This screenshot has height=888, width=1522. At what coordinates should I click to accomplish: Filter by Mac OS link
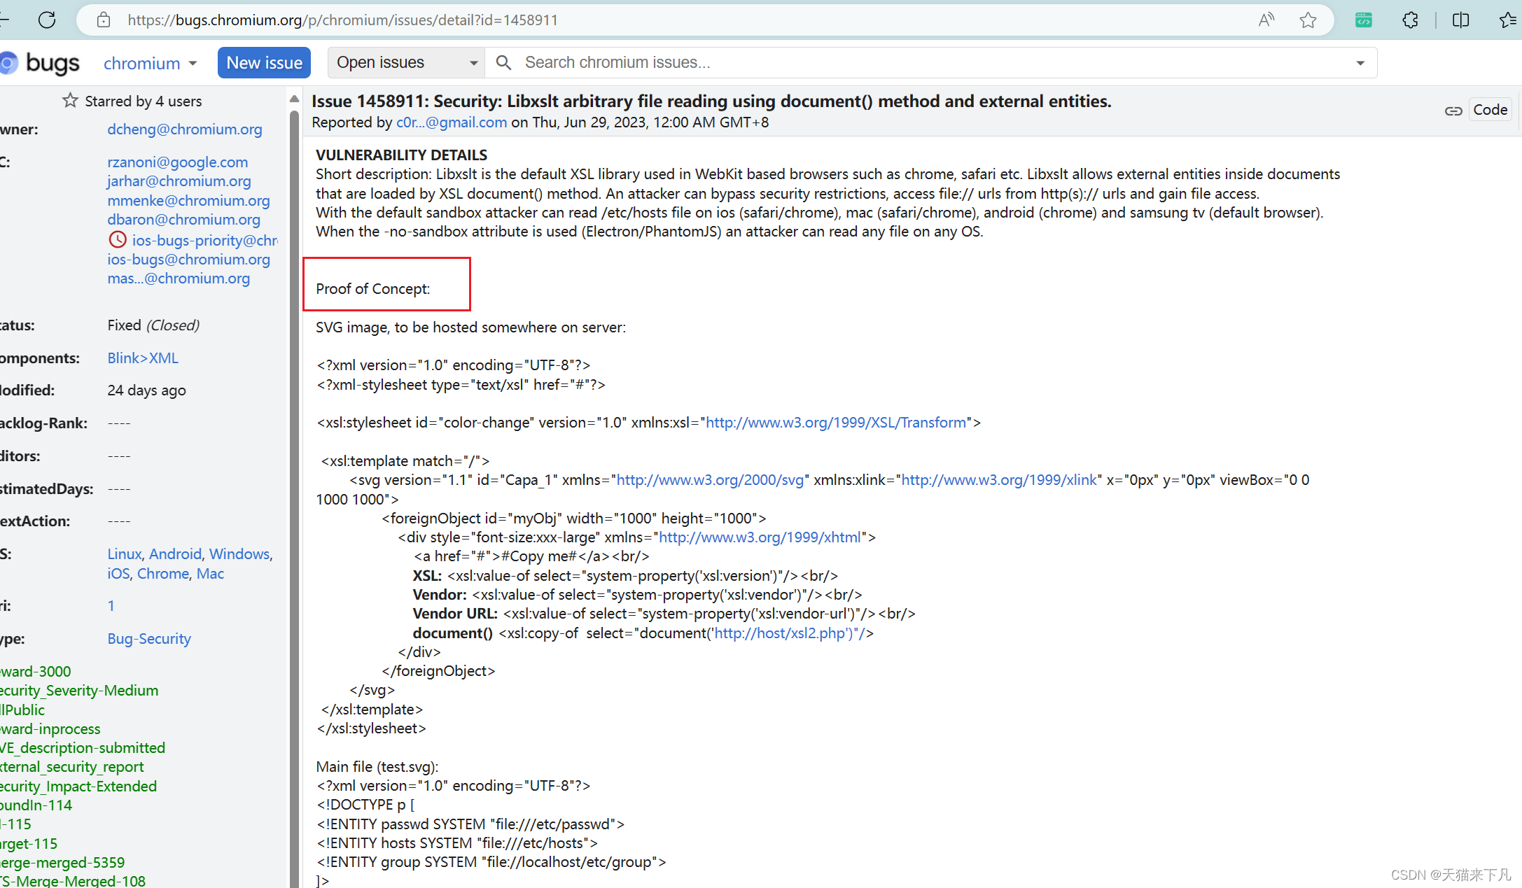(x=210, y=573)
